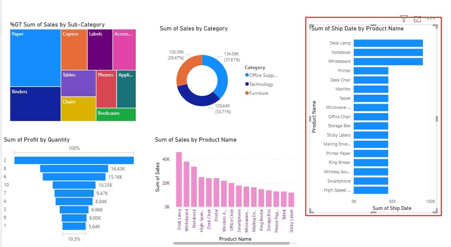451x247 pixels.
Task: Select the pink Sticky Labels sales column
Action: pos(291,200)
